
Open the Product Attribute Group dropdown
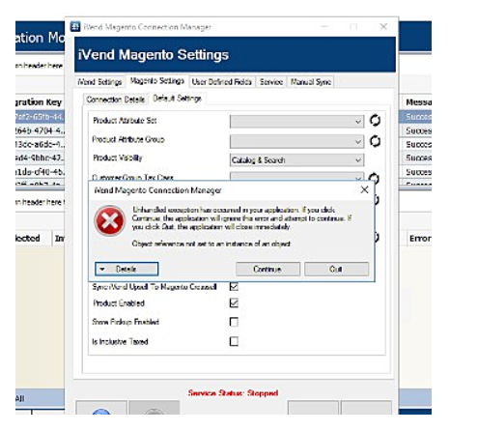click(296, 141)
